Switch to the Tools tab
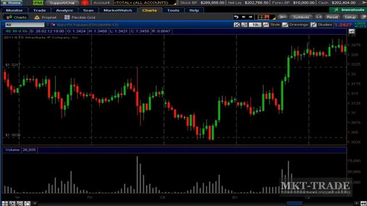The height and width of the screenshot is (206, 367). (173, 10)
